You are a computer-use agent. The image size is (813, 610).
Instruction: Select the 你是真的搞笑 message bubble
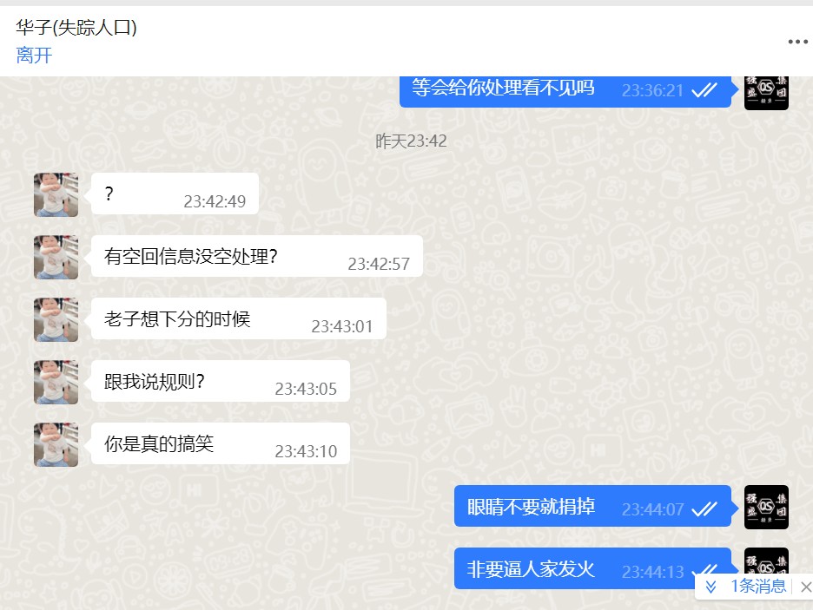221,443
